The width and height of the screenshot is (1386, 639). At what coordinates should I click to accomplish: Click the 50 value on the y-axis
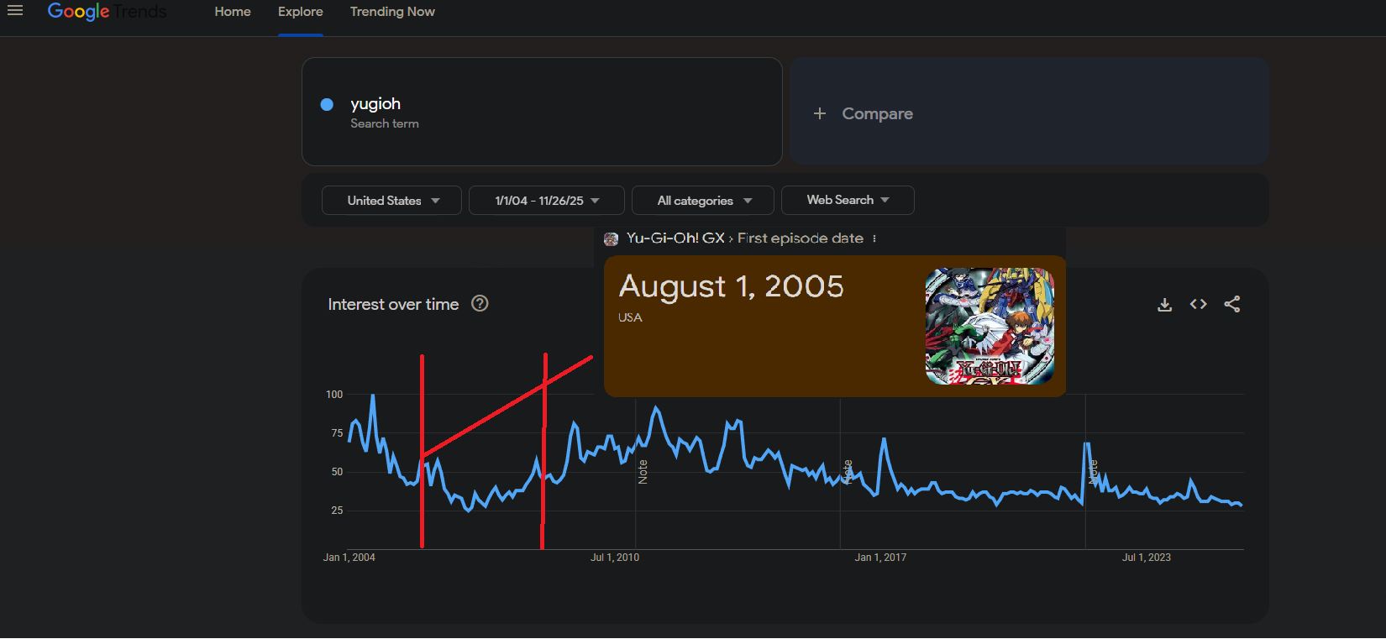pyautogui.click(x=337, y=472)
